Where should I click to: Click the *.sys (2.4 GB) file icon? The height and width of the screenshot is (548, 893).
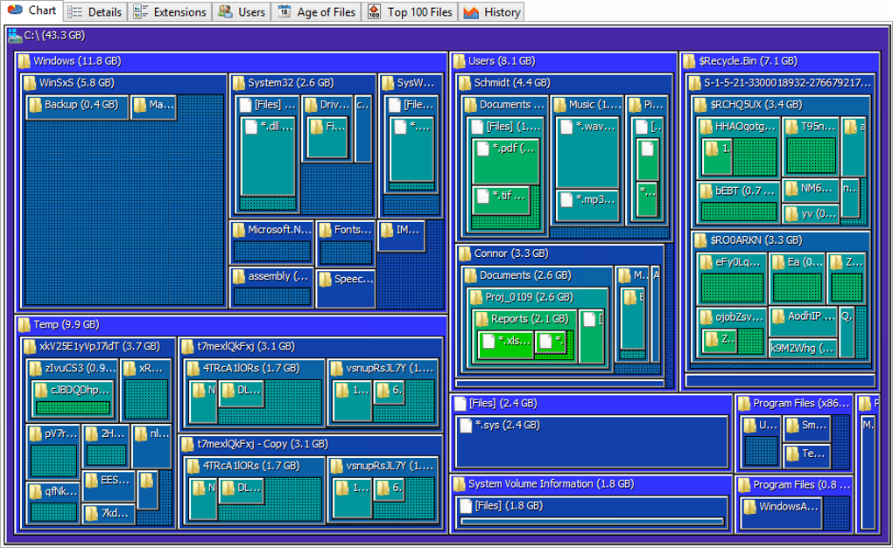[x=465, y=426]
